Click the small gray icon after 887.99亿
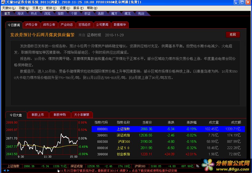 (198, 166)
